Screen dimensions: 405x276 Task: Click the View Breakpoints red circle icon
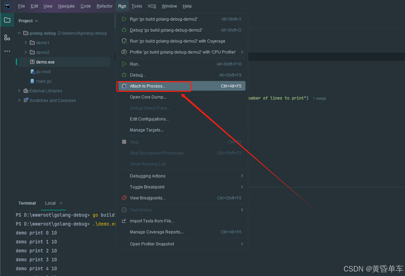124,198
